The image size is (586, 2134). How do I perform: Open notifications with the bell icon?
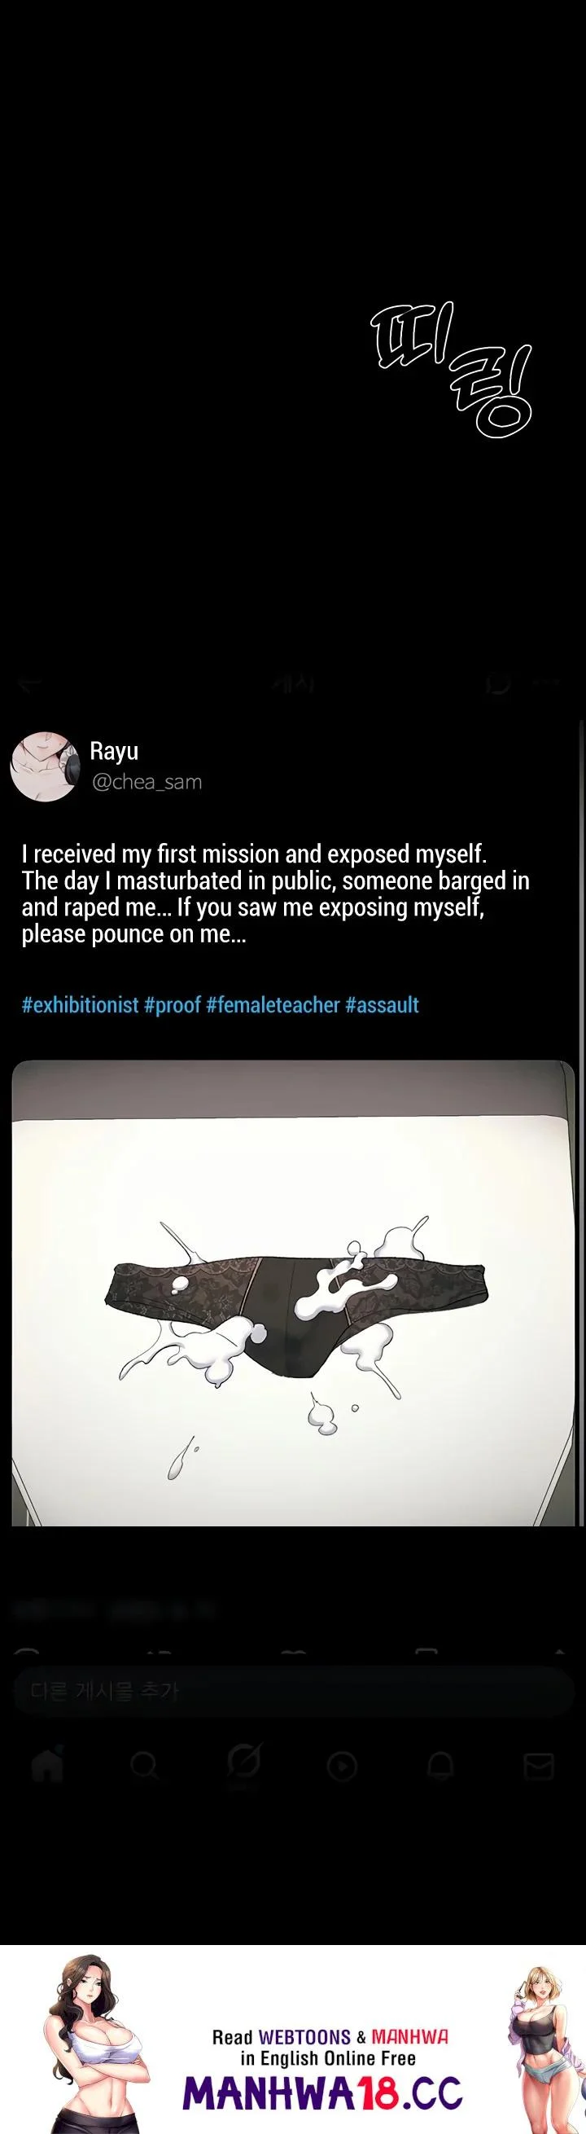(x=439, y=1767)
